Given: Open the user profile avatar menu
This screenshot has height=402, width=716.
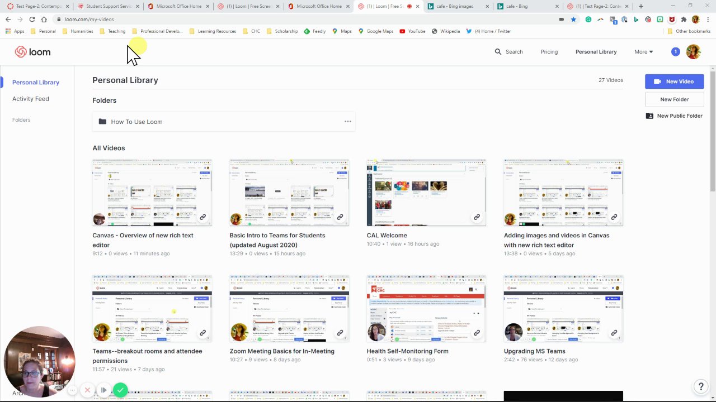Looking at the screenshot, I should coord(693,52).
